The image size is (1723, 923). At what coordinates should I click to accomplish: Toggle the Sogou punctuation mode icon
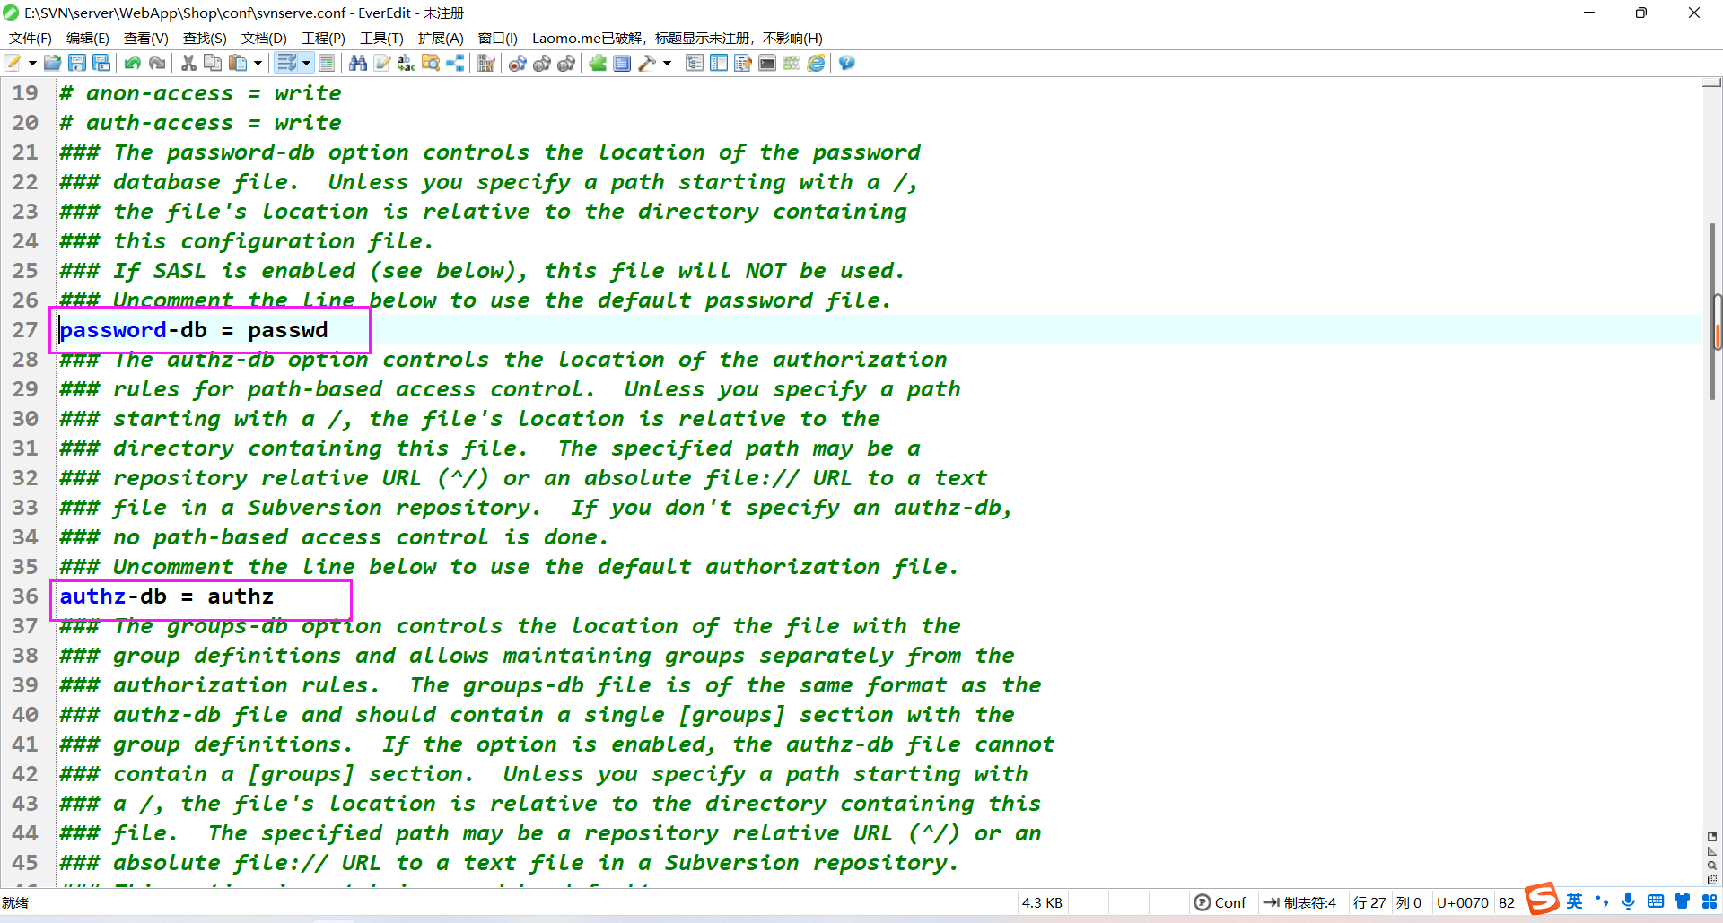coord(1602,901)
